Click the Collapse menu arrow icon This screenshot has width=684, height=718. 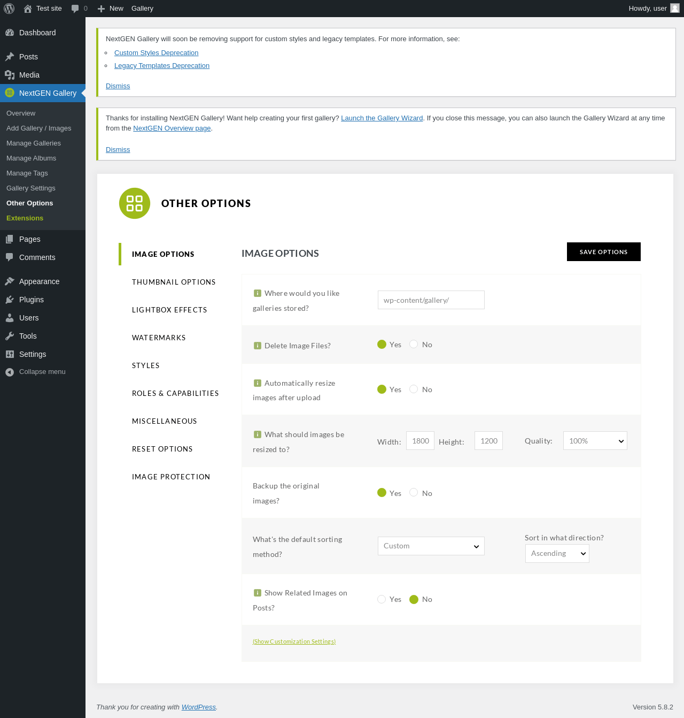[x=10, y=372]
